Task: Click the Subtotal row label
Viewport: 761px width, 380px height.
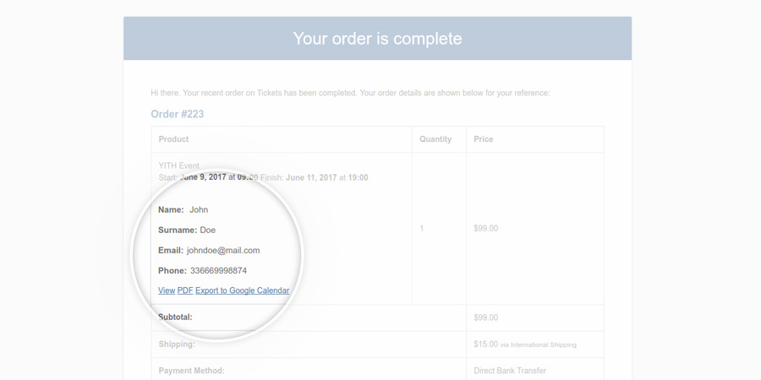Action: (175, 318)
